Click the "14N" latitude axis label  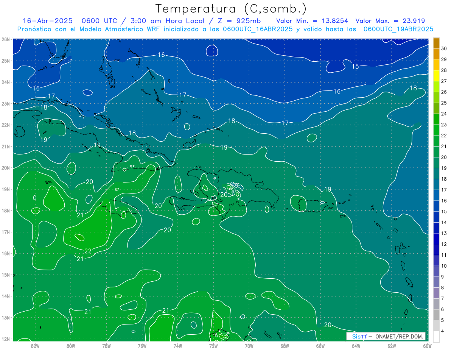[5, 296]
